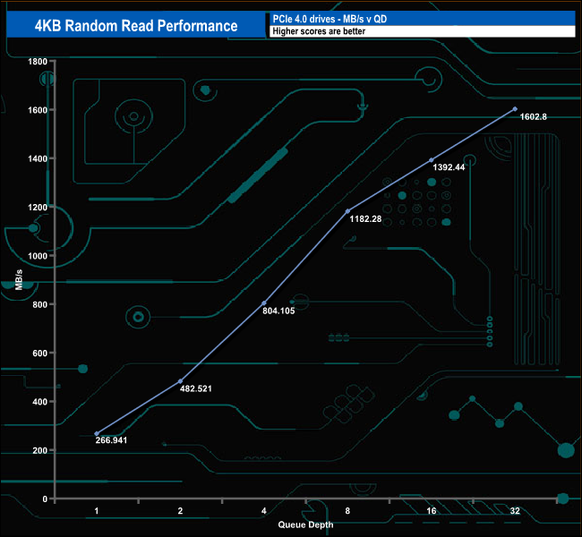Click the queue depth 8 axis label
The height and width of the screenshot is (537, 582).
coord(347,511)
